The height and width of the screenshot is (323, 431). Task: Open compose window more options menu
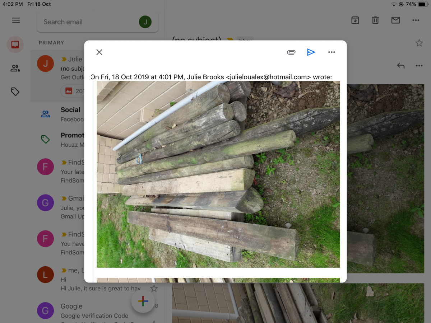point(332,52)
